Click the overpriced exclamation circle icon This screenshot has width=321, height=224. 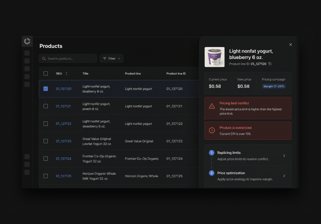pos(212,130)
